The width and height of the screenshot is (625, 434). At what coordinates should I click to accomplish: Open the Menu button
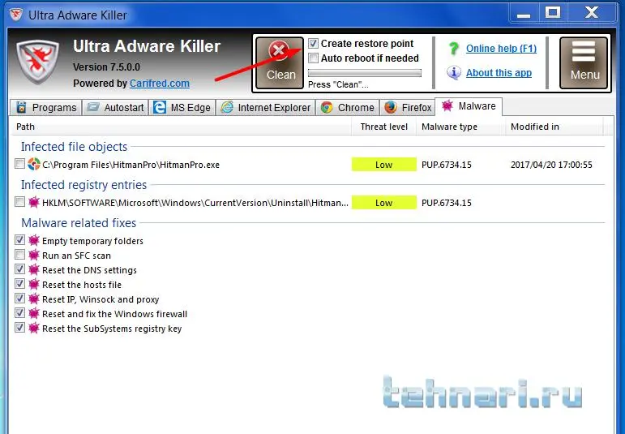(584, 62)
